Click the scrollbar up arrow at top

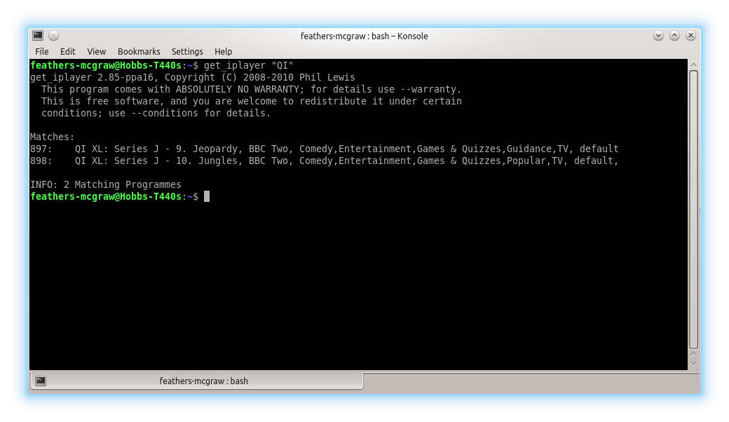point(693,64)
